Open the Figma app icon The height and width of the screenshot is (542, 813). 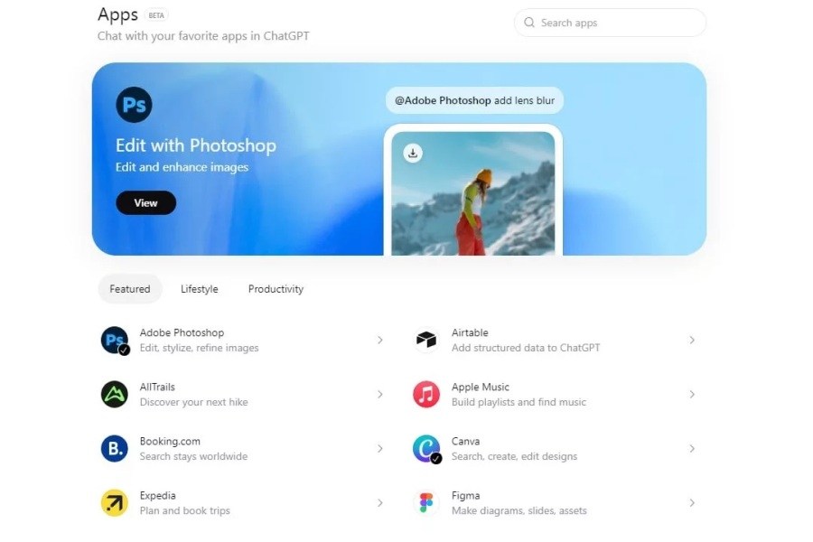(426, 502)
